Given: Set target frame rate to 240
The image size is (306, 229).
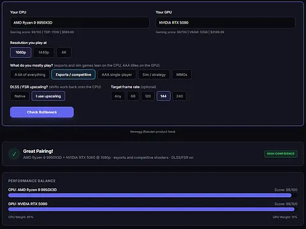Looking at the screenshot, I should (179, 96).
